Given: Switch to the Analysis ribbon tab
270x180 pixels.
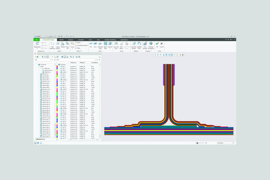Looking at the screenshot, I should pyautogui.click(x=71, y=40).
